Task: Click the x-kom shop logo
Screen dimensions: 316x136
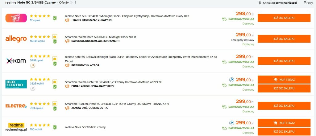Action: tap(16, 61)
